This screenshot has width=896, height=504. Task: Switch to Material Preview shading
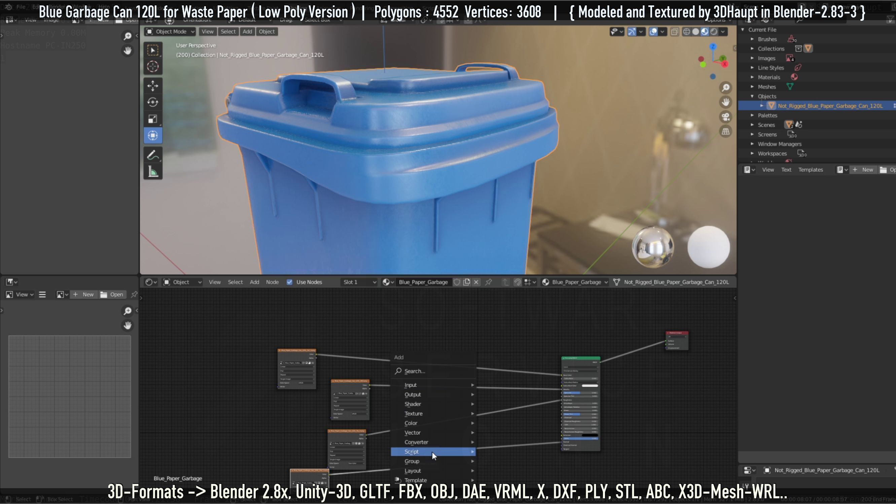pos(704,32)
